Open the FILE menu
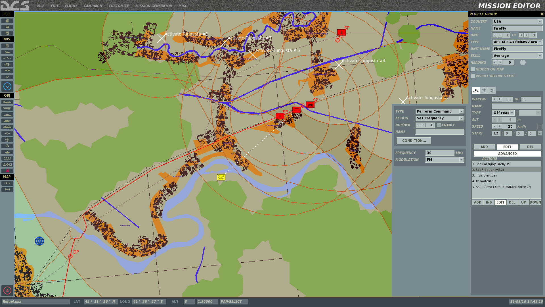 coord(41,6)
